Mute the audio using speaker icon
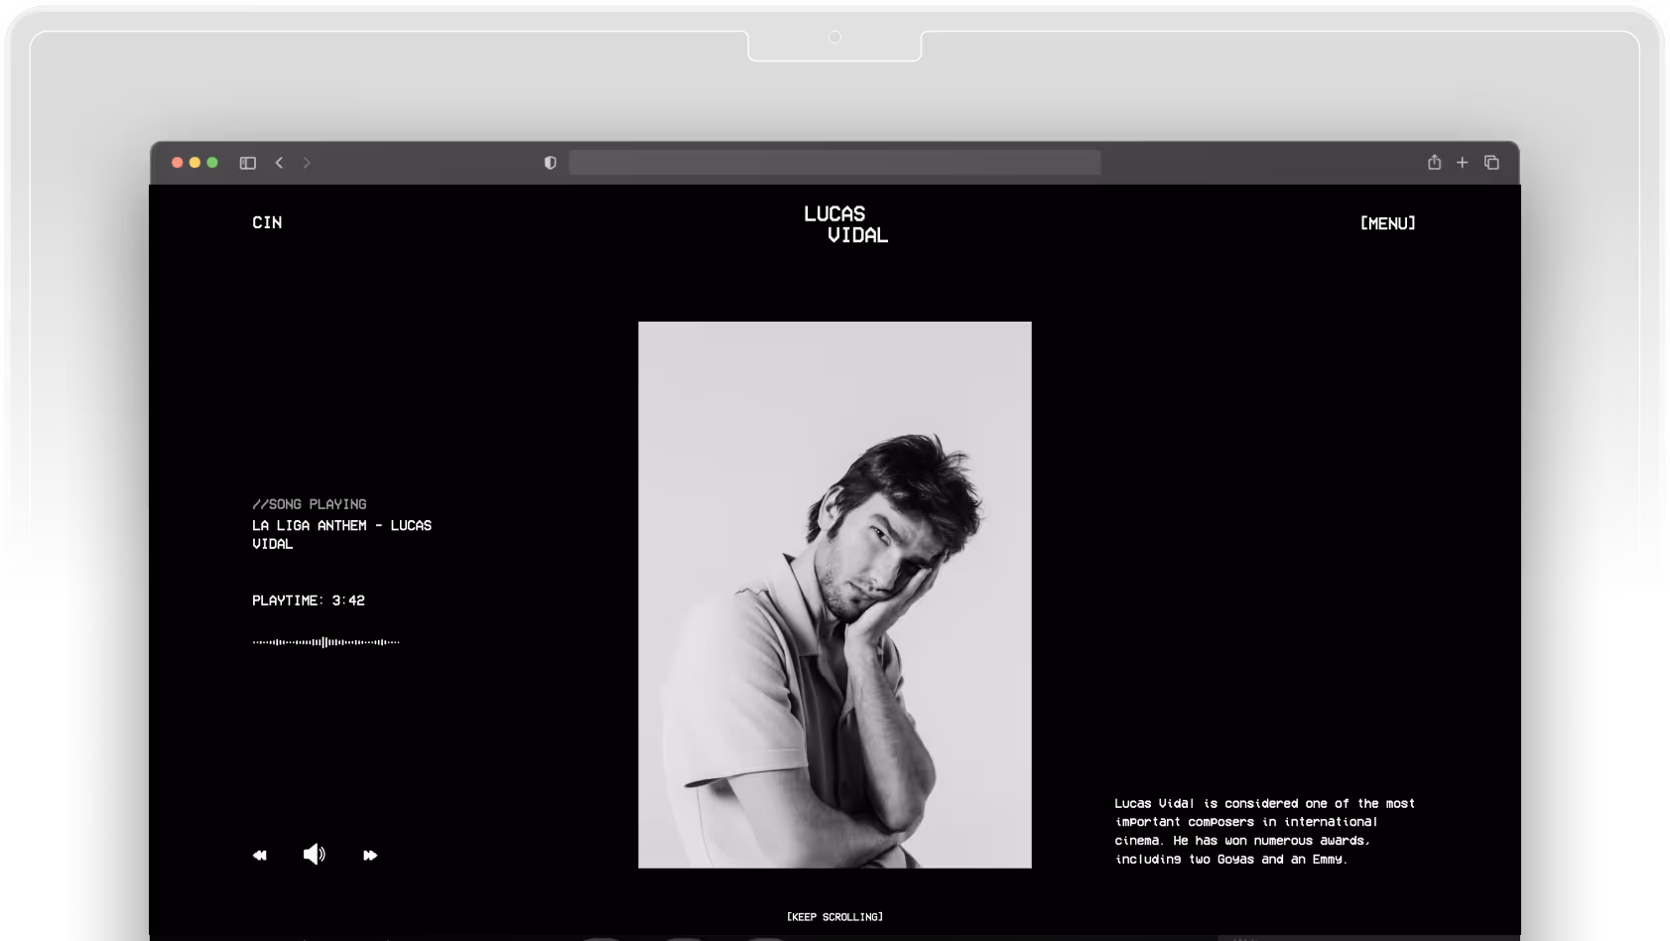Viewport: 1670px width, 941px height. pos(314,855)
